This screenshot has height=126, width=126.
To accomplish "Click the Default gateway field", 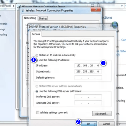I will click(x=88, y=77).
